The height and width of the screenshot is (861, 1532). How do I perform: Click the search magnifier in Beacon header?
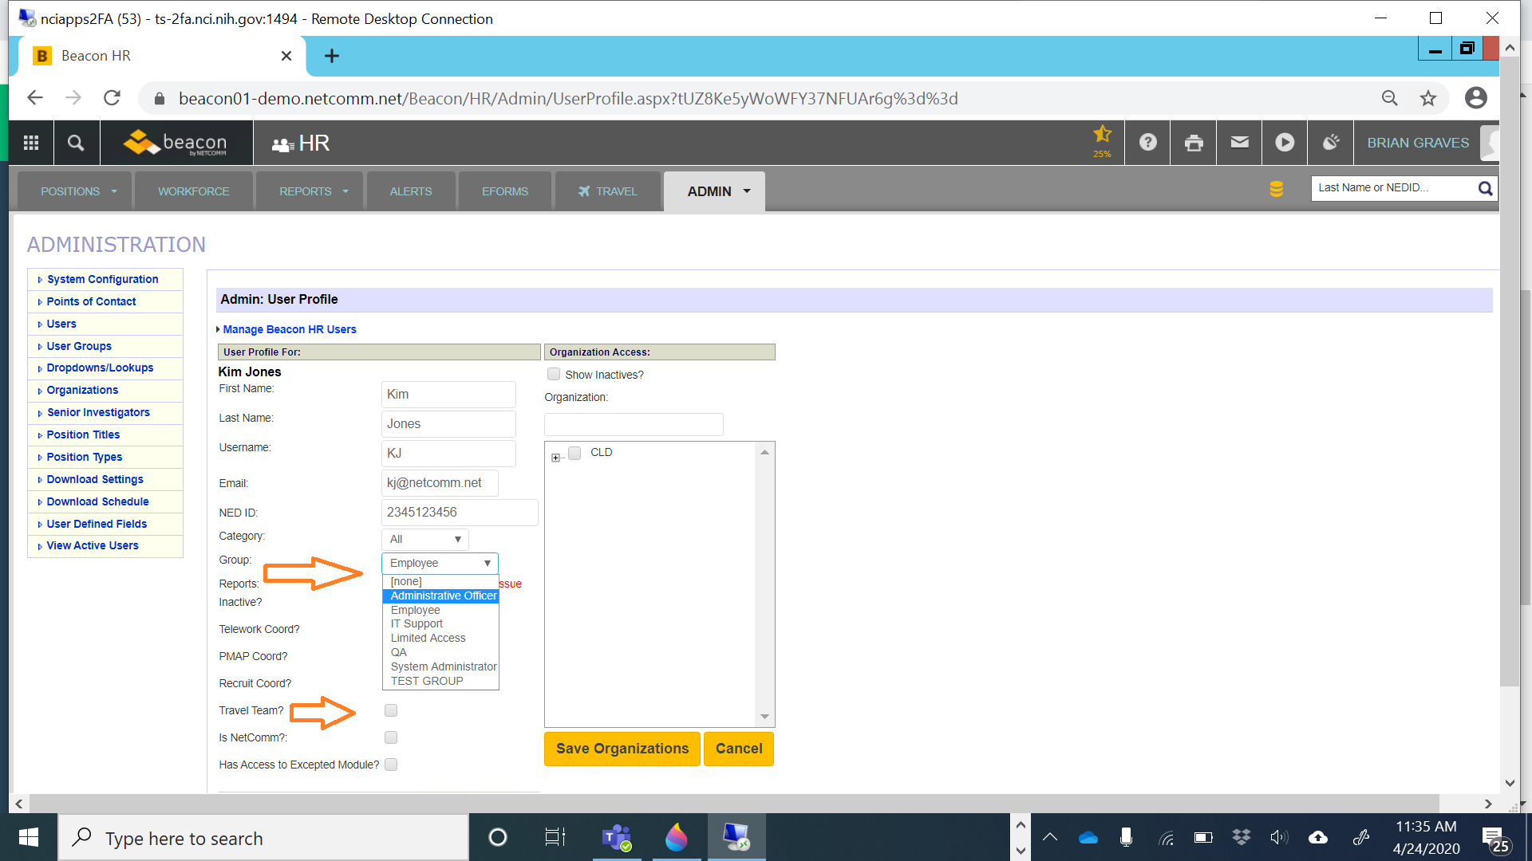[x=76, y=143]
